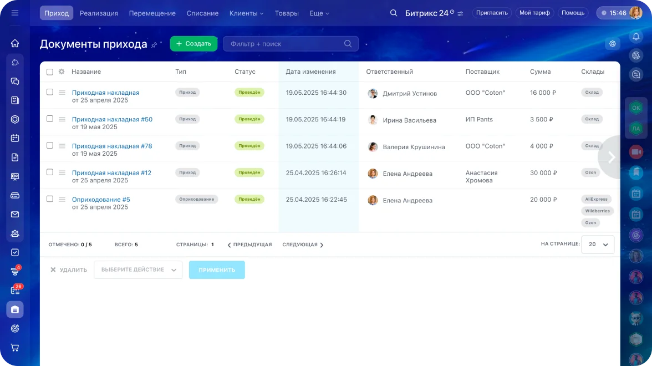Click the home icon in the left sidebar
The height and width of the screenshot is (366, 652).
[x=15, y=43]
